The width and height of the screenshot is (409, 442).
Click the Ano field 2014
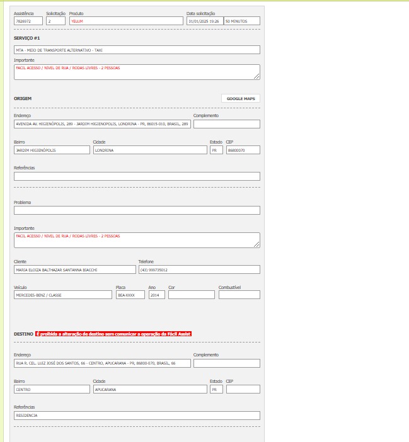coord(157,295)
